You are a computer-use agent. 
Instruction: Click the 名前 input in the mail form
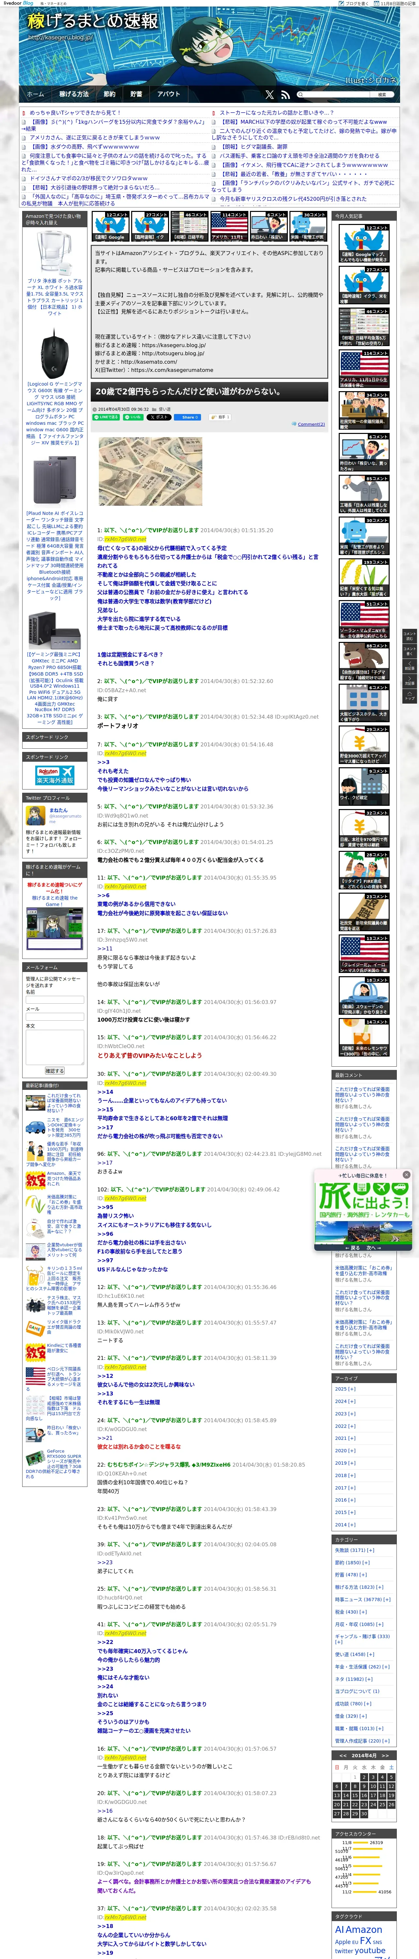55,999
